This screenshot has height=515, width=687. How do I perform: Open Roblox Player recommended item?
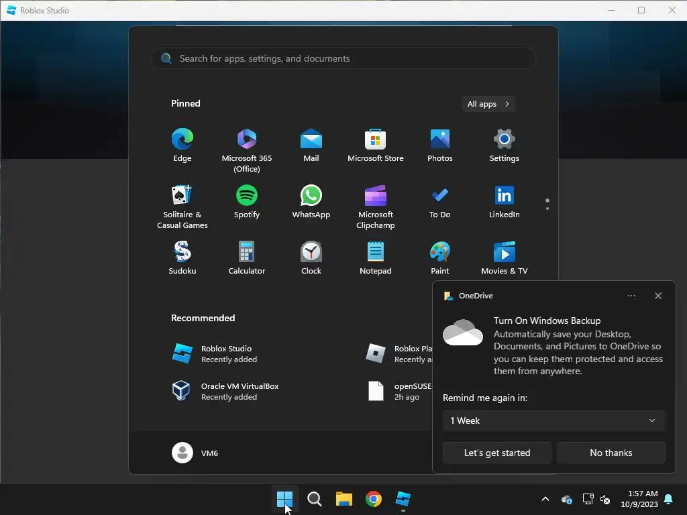tap(398, 353)
